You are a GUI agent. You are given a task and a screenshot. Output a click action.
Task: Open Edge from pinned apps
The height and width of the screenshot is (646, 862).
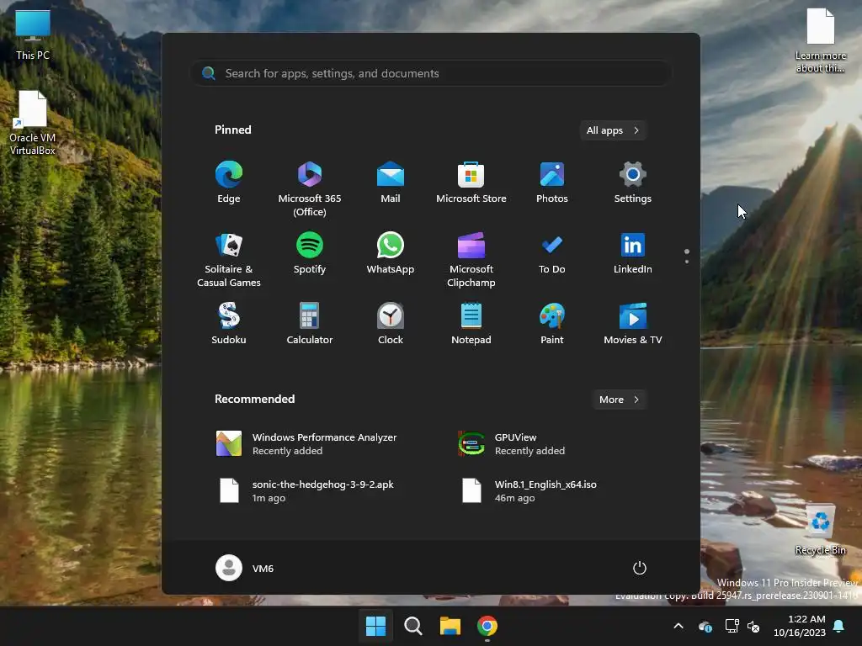click(229, 183)
